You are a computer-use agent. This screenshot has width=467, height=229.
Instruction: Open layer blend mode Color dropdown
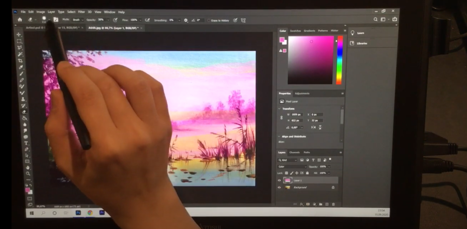pos(293,167)
